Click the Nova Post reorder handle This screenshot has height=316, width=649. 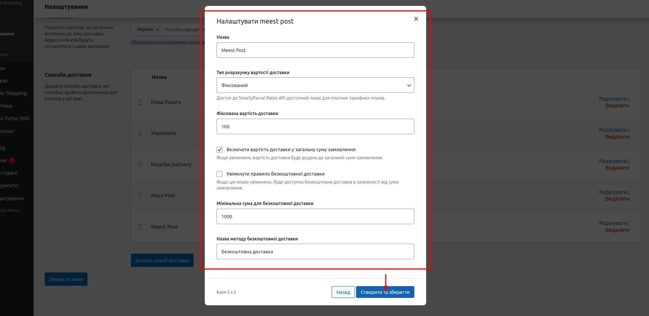tap(140, 195)
